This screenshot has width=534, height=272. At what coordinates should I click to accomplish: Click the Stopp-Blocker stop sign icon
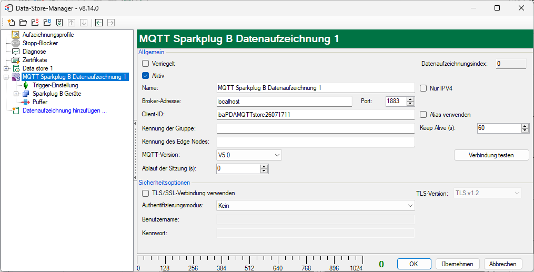[x=16, y=43]
